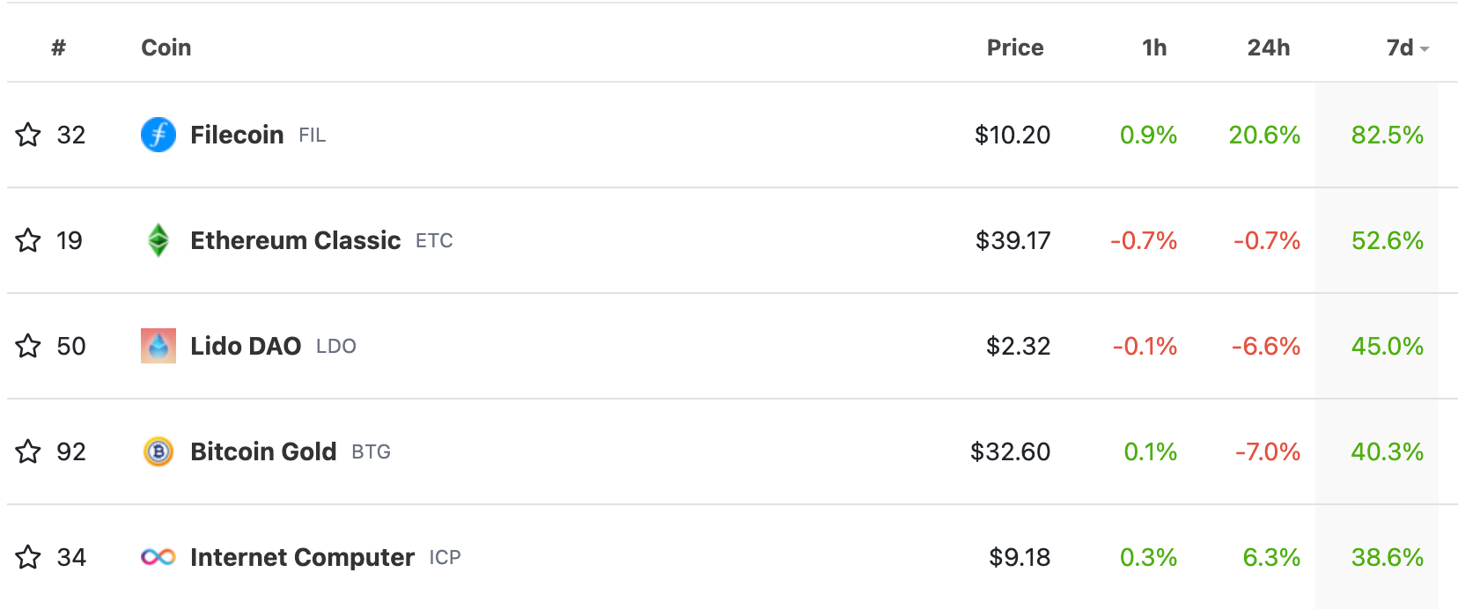Click the Bitcoin Gold coin icon

click(x=158, y=451)
